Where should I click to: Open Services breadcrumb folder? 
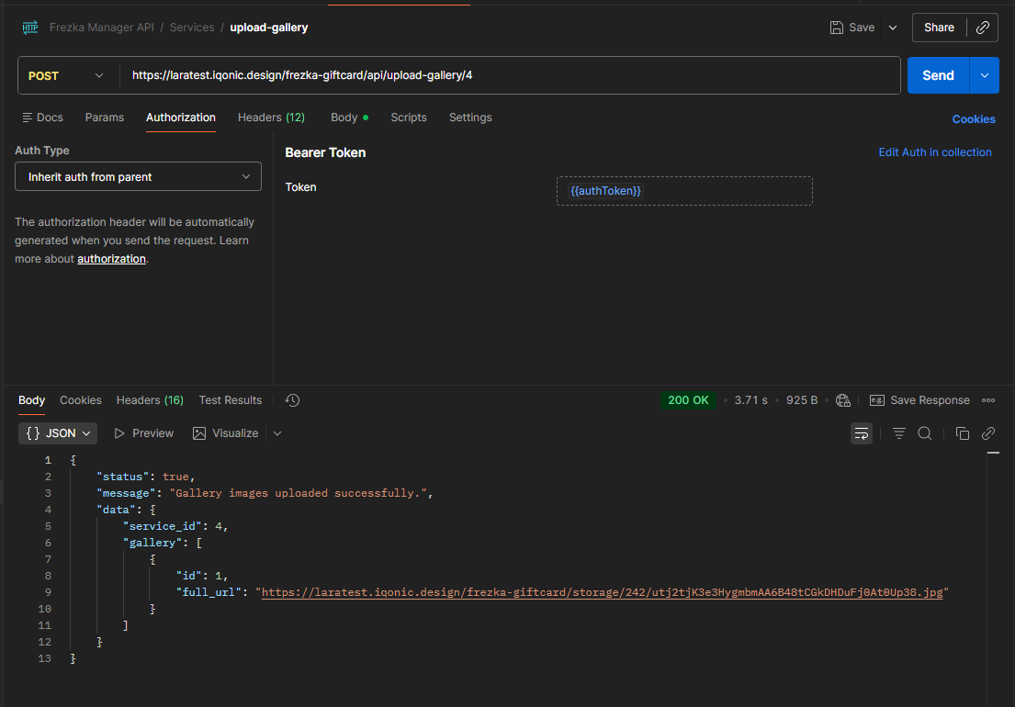192,28
